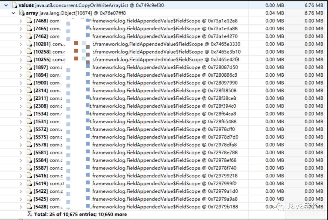
Task: Select row text ending in 0x72979a9a8
Action: pos(135,199)
